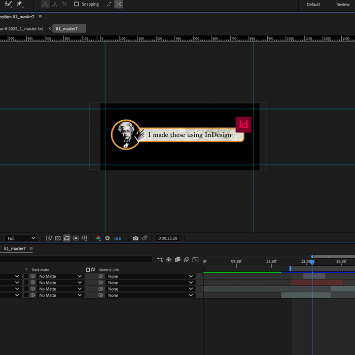Image resolution: width=355 pixels, height=355 pixels.
Task: Select the 'I made these using InDesign' text
Action: 190,135
